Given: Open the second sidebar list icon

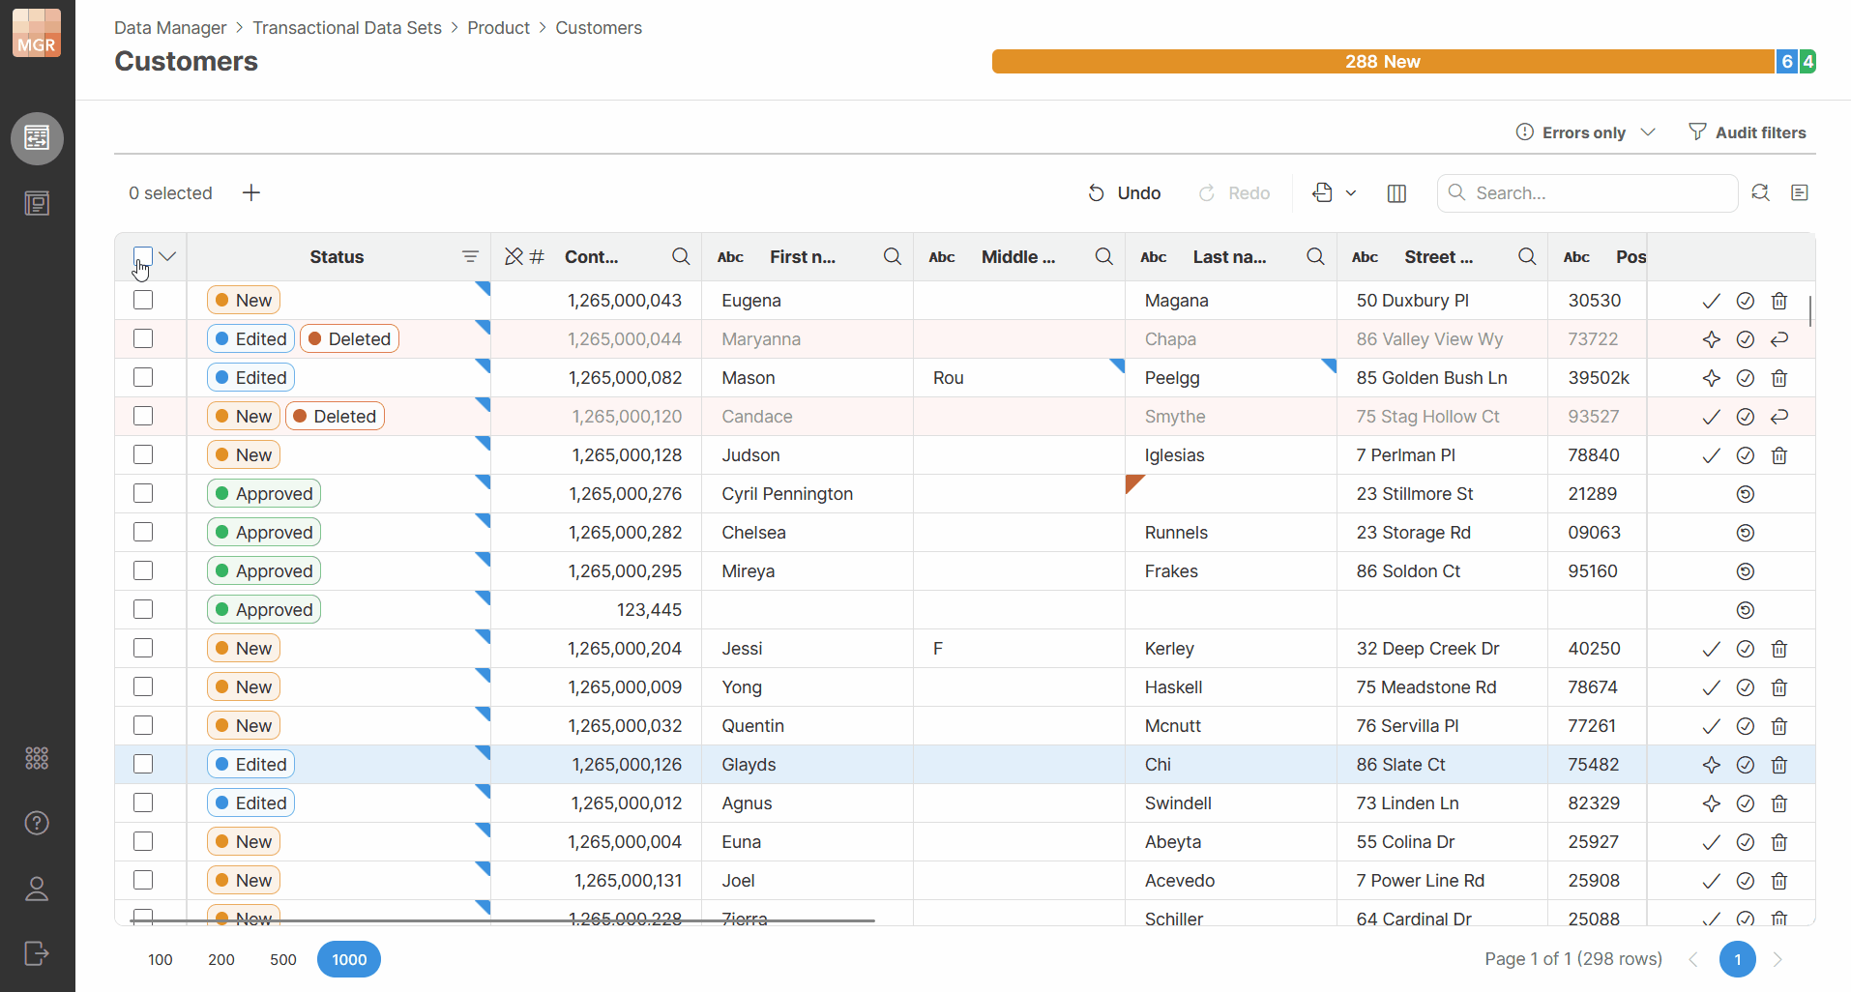Looking at the screenshot, I should pyautogui.click(x=37, y=203).
